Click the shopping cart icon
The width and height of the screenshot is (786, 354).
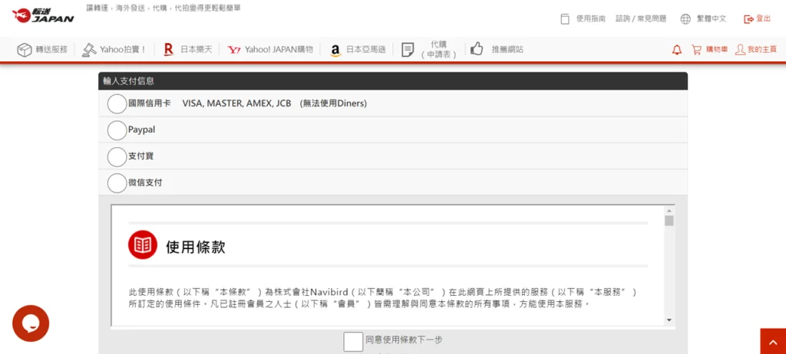(x=695, y=50)
